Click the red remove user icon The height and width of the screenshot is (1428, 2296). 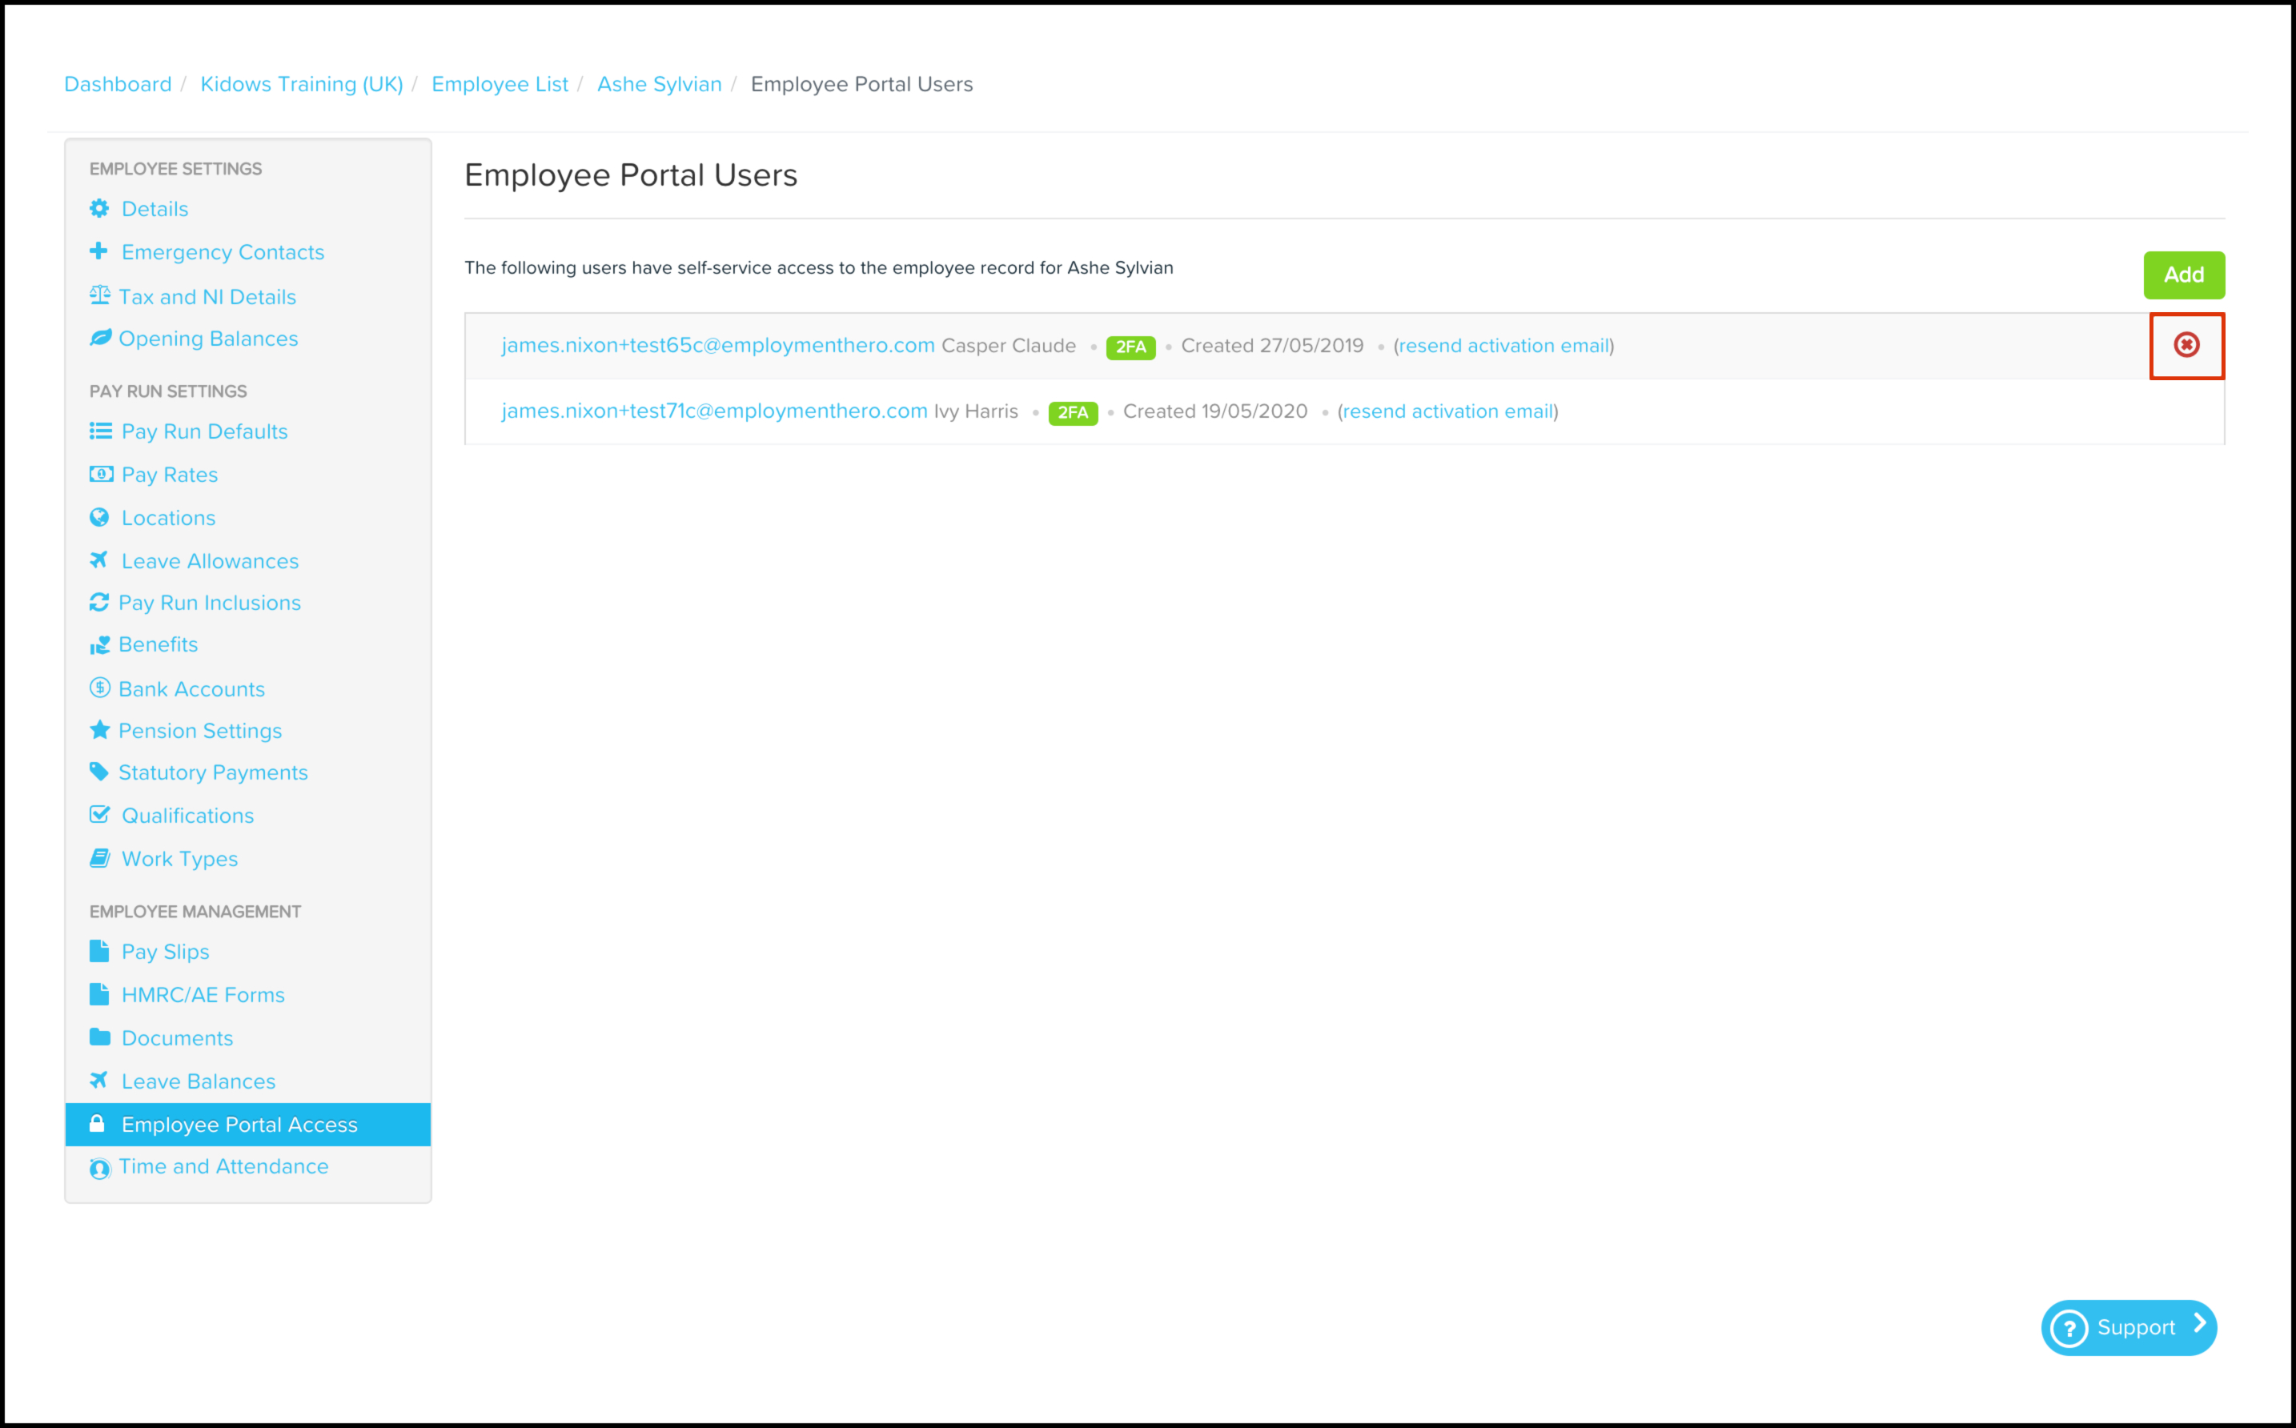pos(2186,345)
